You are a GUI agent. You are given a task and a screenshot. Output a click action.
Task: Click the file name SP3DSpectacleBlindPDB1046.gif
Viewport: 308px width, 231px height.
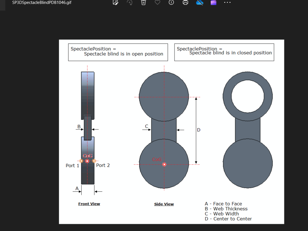[42, 3]
